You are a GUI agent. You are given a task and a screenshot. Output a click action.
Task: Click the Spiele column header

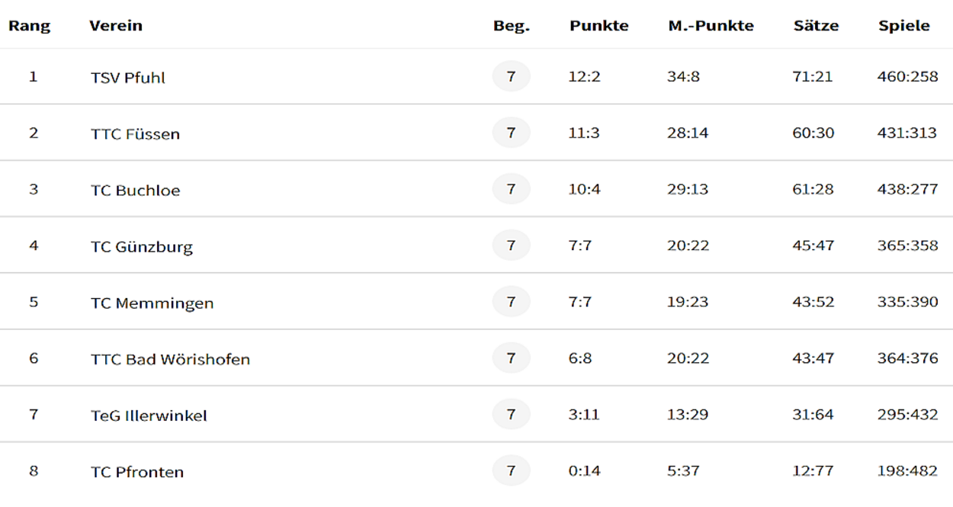[x=904, y=26]
